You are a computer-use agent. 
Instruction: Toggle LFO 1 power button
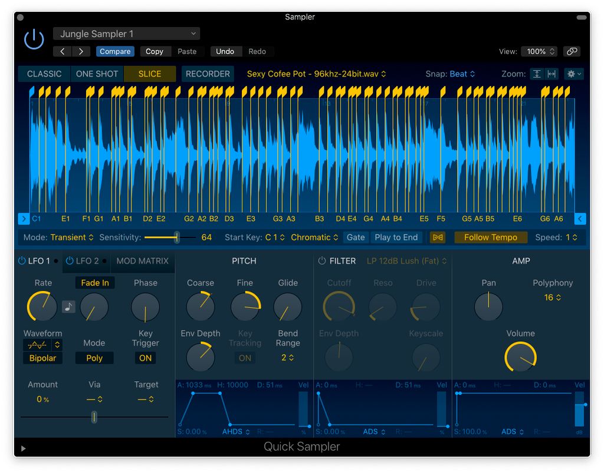tap(22, 261)
